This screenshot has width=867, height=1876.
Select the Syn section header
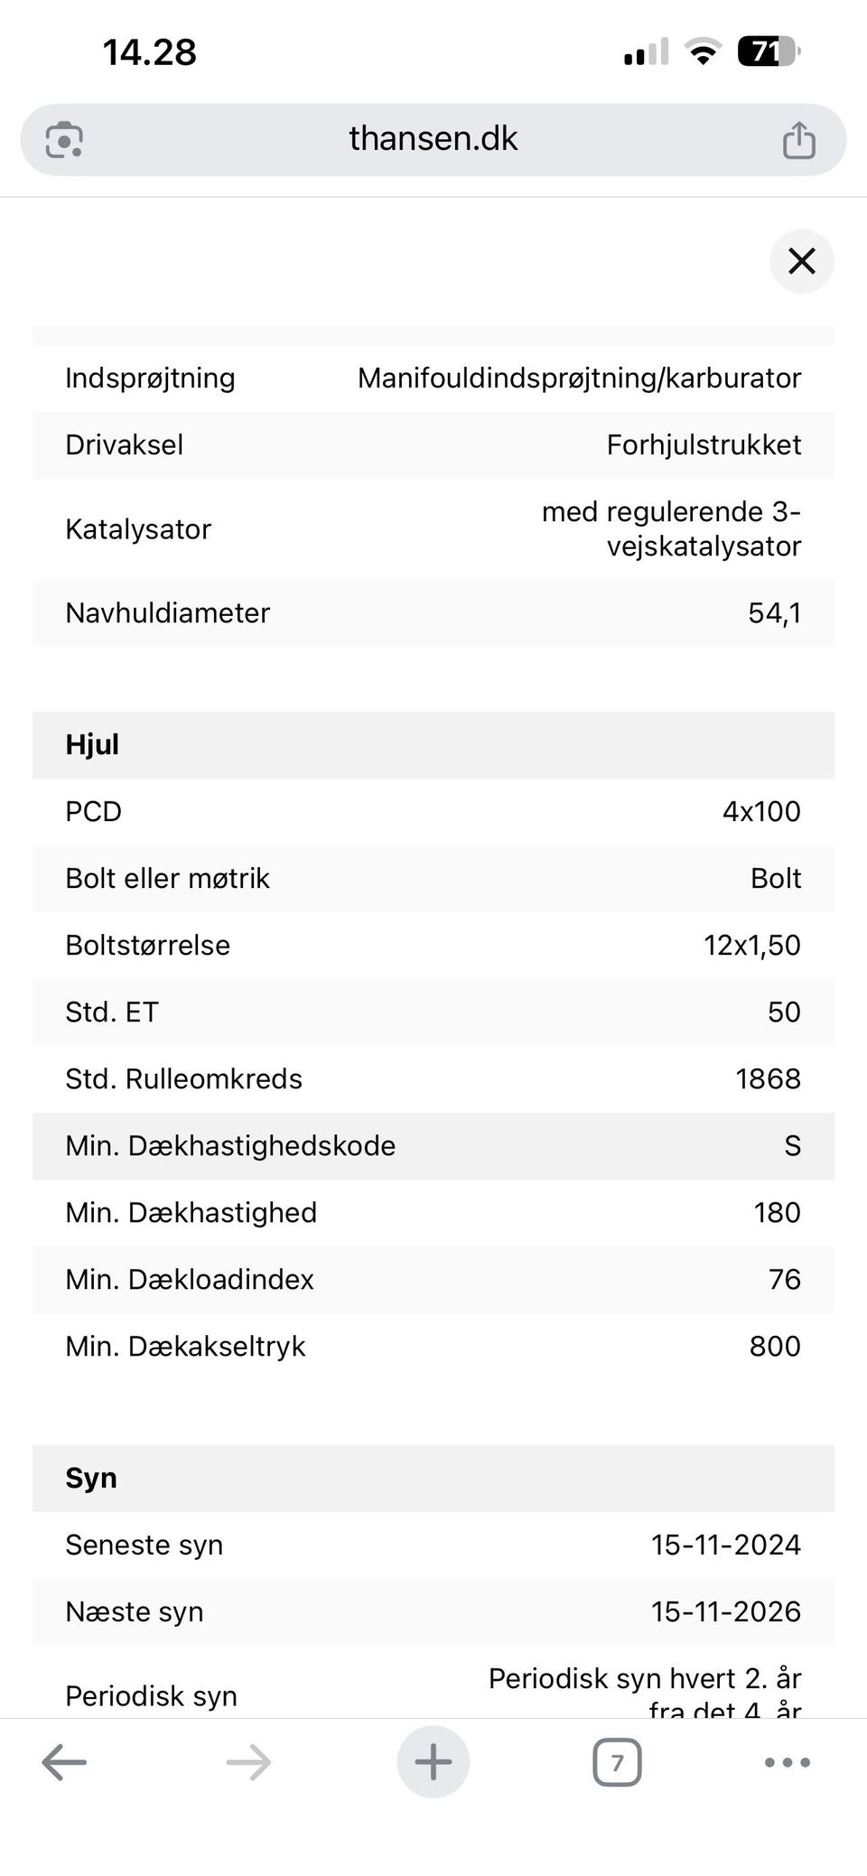[x=433, y=1478]
